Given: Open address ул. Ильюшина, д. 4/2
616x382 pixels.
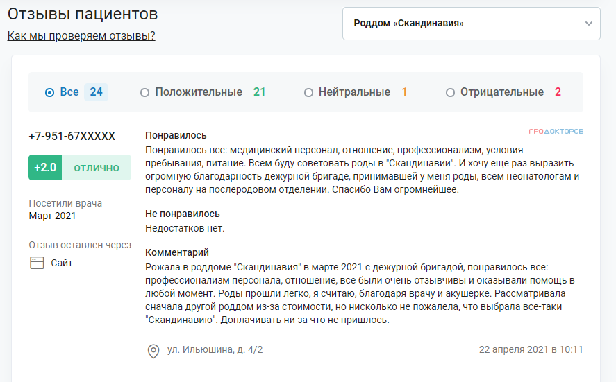Looking at the screenshot, I should pyautogui.click(x=215, y=349).
